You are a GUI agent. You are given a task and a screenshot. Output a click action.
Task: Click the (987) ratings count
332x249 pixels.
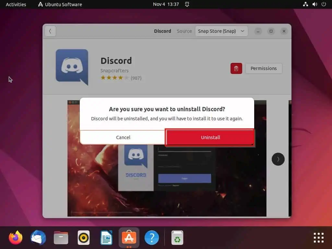point(136,78)
